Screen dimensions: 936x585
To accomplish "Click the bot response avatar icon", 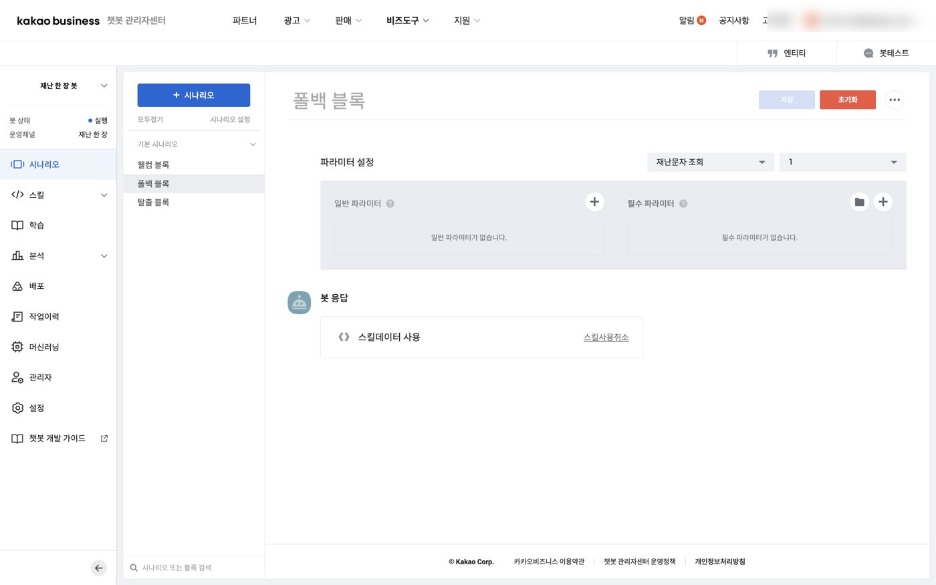I will click(x=300, y=303).
